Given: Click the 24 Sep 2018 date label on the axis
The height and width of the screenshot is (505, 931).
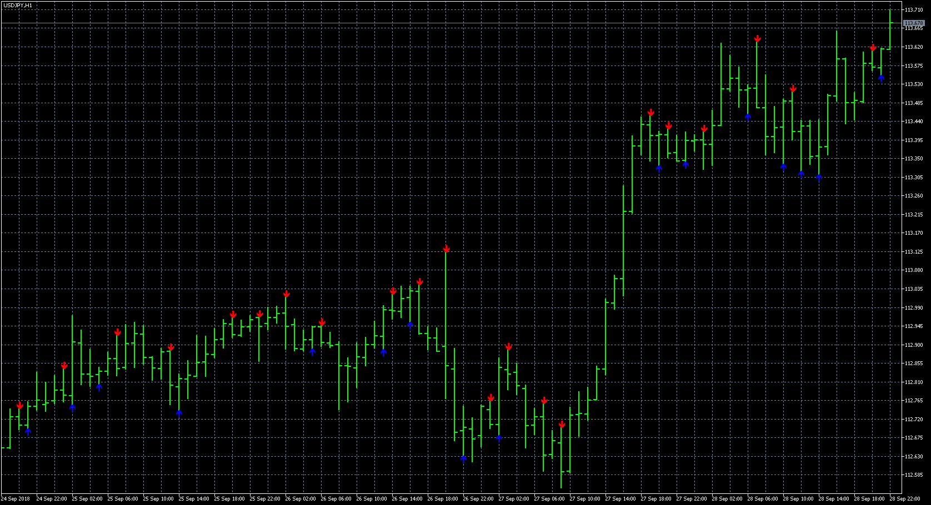Looking at the screenshot, I should [x=16, y=498].
